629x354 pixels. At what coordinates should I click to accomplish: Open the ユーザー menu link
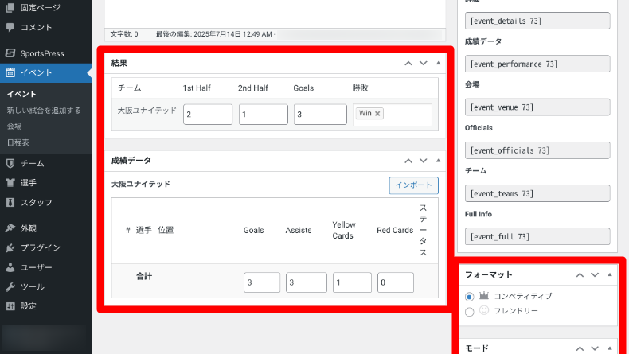pos(37,267)
